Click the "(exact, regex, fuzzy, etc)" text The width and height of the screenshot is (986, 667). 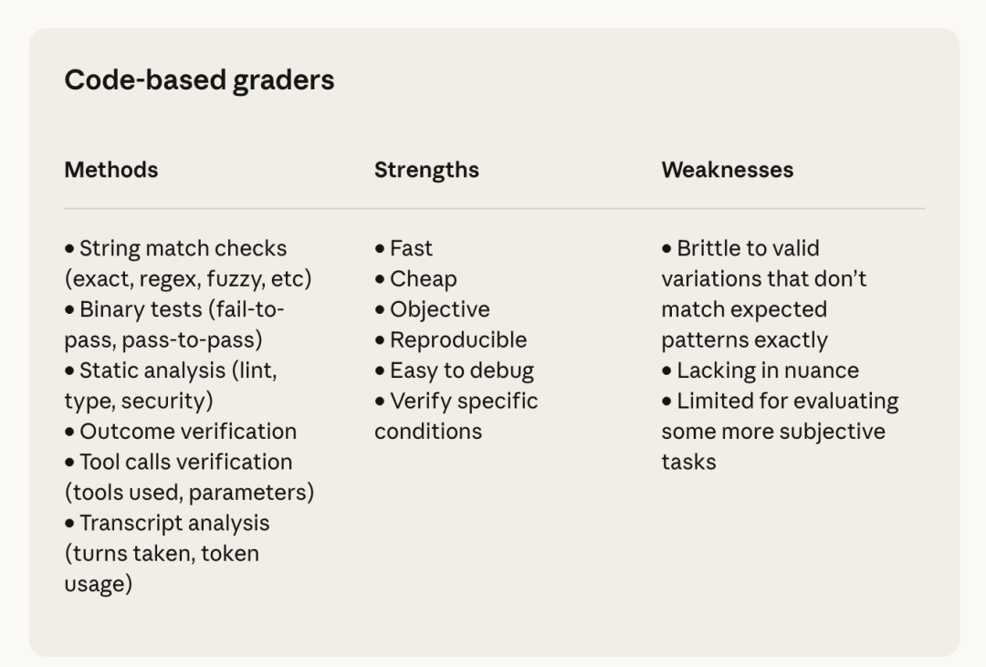(x=188, y=278)
